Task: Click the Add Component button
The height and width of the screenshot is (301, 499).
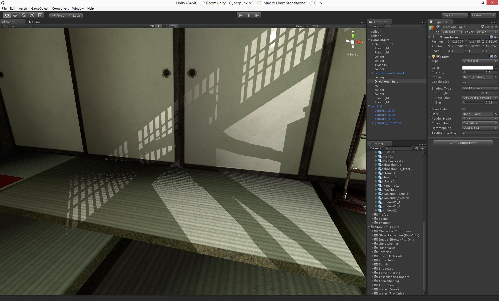Action: point(463,143)
